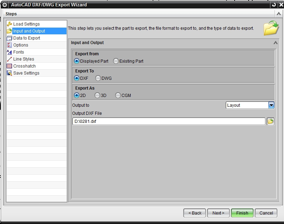Click the Load Settings wrench icon
Image resolution: width=284 pixels, height=224 pixels.
click(x=9, y=24)
